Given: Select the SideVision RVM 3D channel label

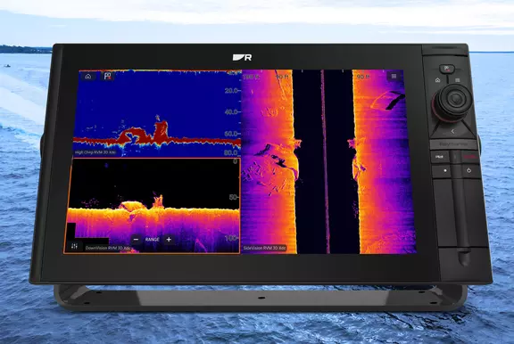Looking at the screenshot, I should pos(264,248).
